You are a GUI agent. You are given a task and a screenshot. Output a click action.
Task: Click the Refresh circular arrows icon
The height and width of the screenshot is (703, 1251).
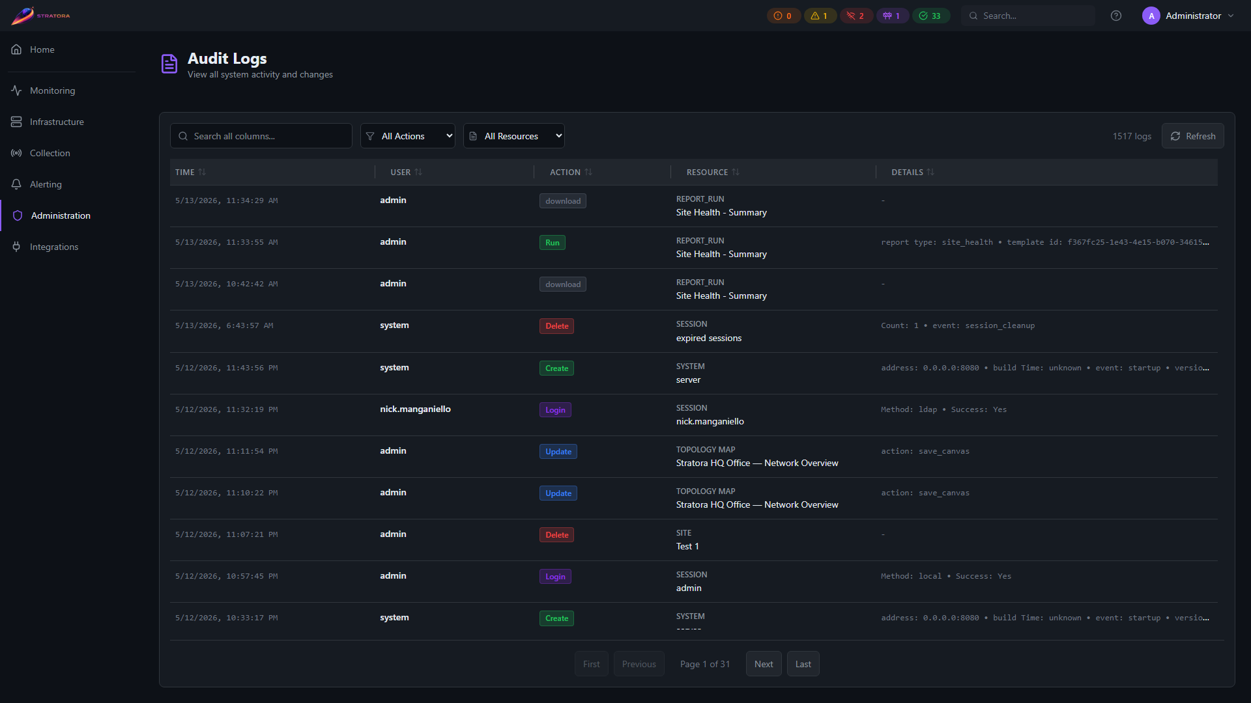point(1175,136)
